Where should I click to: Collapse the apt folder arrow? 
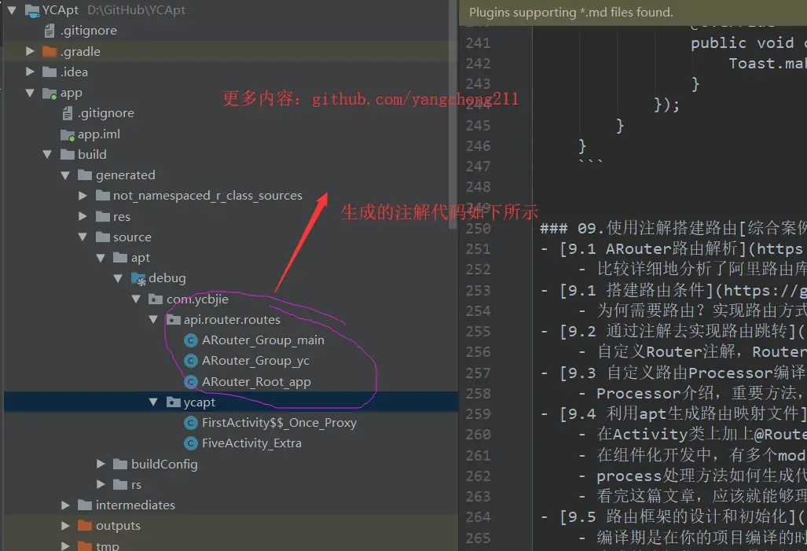point(101,258)
